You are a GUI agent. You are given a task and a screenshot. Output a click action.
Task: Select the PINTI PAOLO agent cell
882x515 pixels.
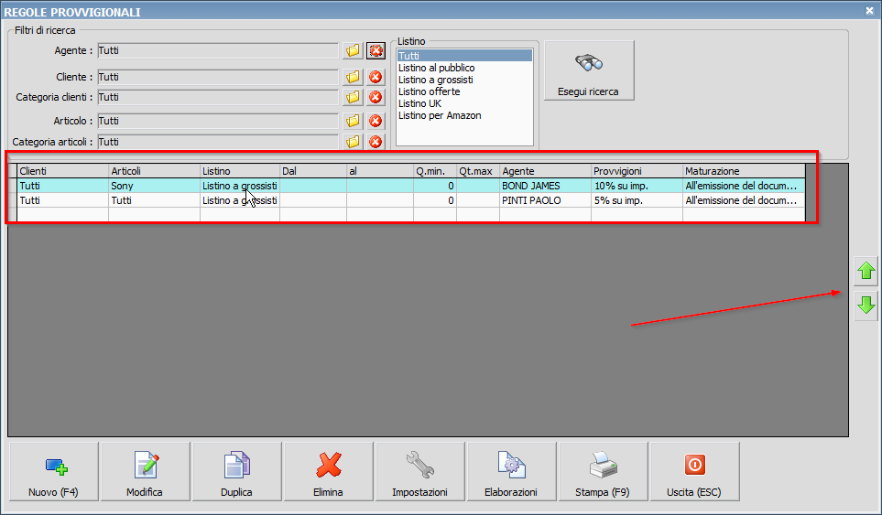coord(546,200)
